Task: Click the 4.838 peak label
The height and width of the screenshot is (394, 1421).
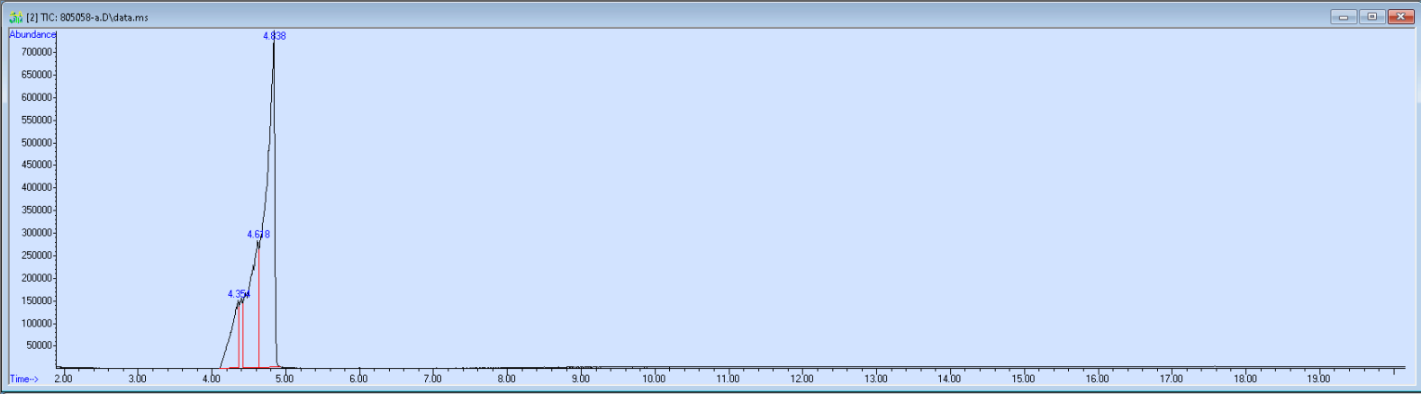Action: pyautogui.click(x=275, y=36)
